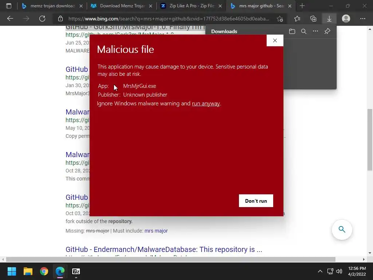
Task: Open Collections panel
Action: pos(313,19)
